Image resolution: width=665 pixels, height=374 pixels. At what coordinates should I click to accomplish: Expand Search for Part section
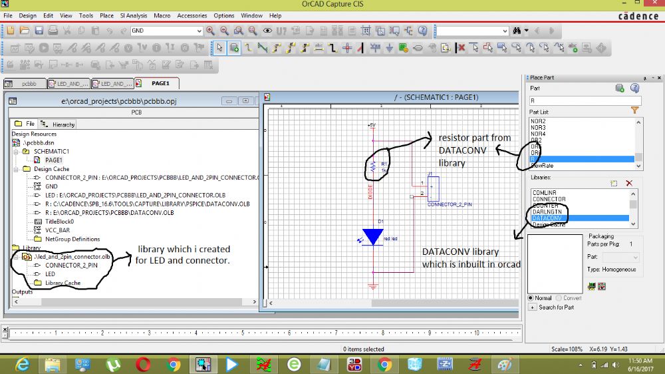coord(532,307)
